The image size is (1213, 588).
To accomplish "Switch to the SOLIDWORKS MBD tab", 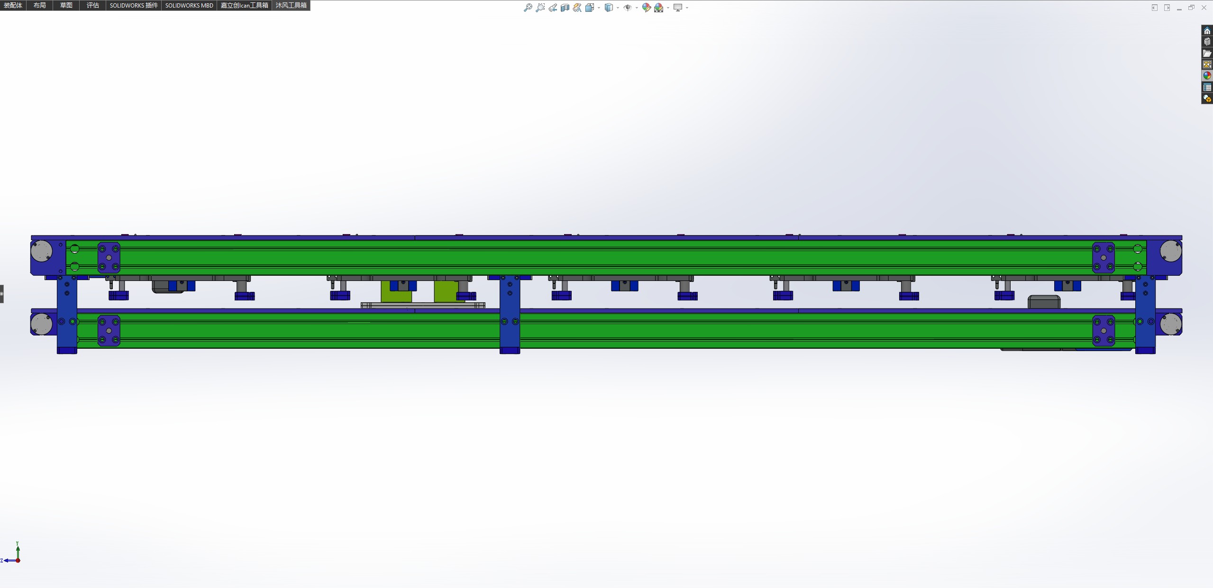I will click(x=189, y=5).
